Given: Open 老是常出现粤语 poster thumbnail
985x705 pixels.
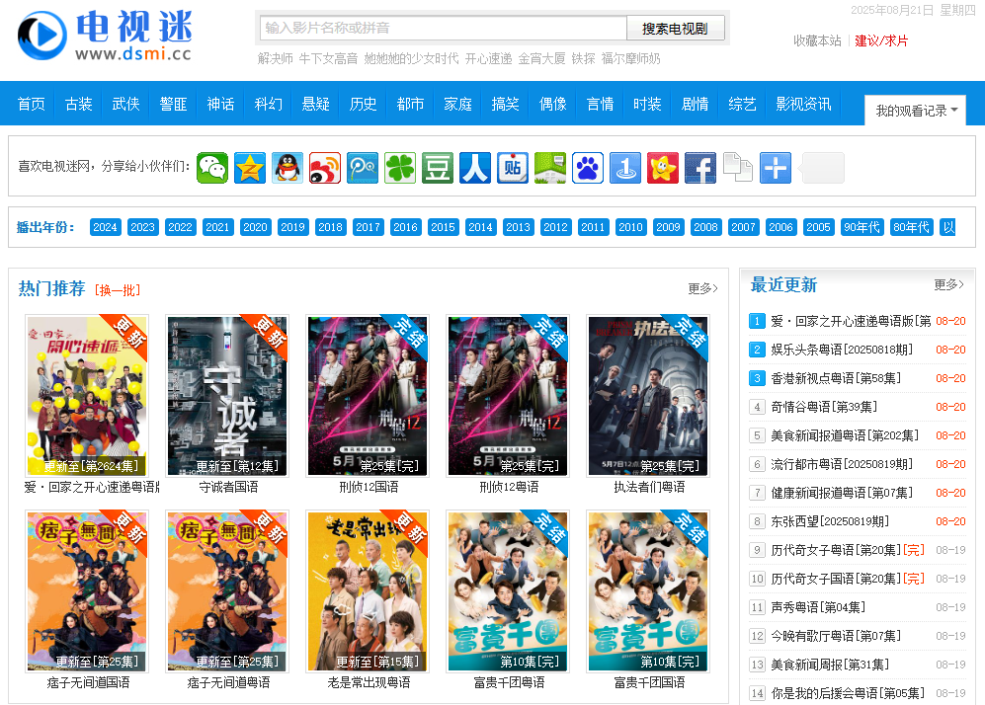Looking at the screenshot, I should (x=368, y=591).
